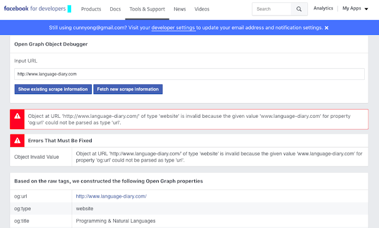
Task: Open the og:url language-diary.com link
Action: click(111, 197)
